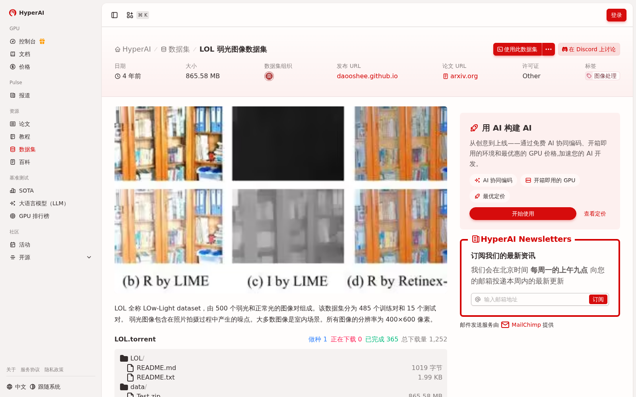Click 在 Discord 上讨论 button

pos(589,49)
